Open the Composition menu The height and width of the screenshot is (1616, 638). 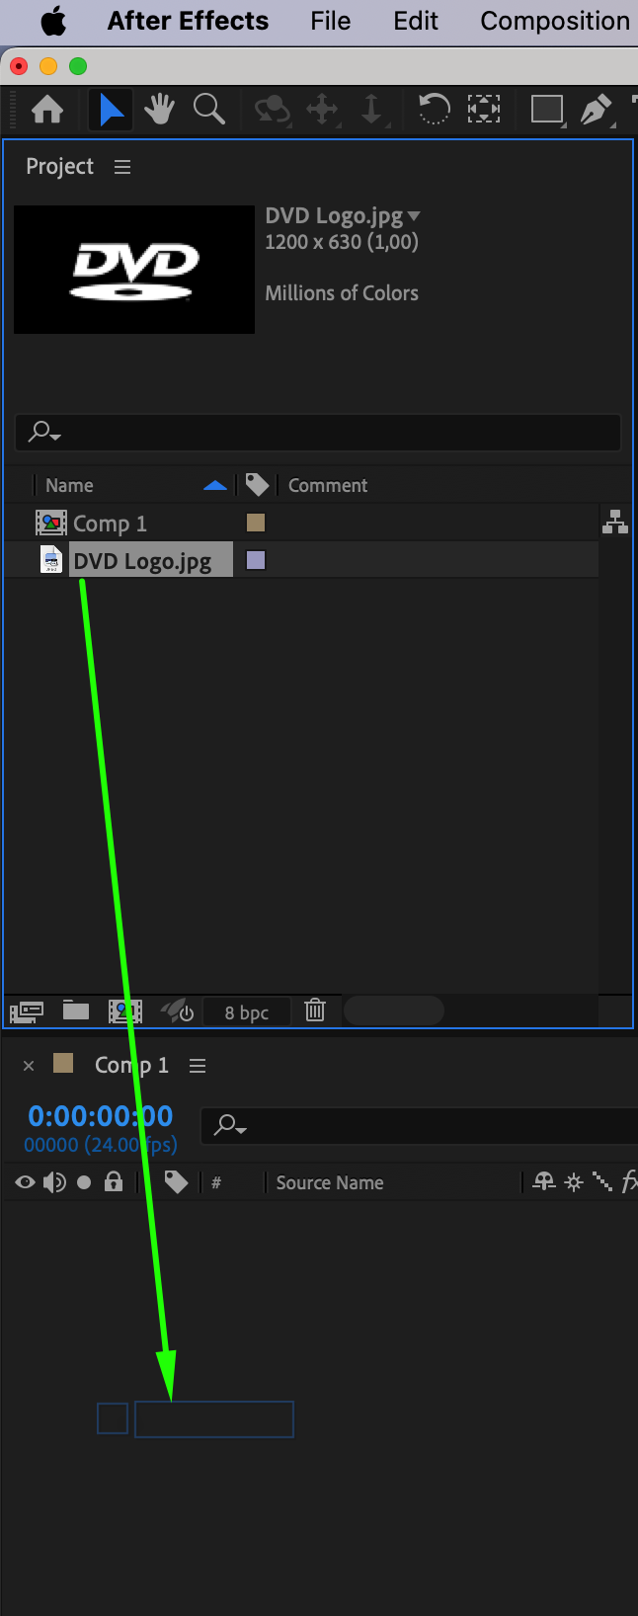click(x=555, y=21)
